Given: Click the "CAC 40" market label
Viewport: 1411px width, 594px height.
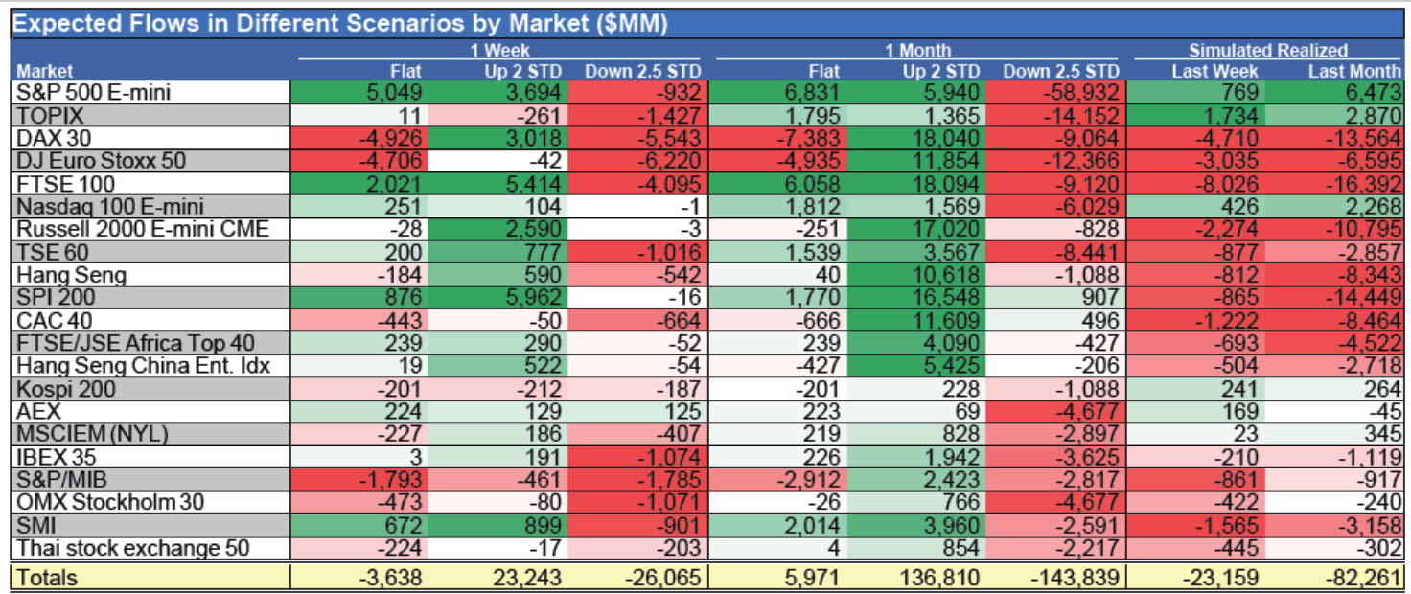Looking at the screenshot, I should 55,320.
